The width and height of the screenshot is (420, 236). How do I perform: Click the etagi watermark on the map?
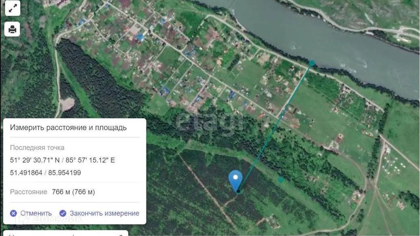(210, 122)
